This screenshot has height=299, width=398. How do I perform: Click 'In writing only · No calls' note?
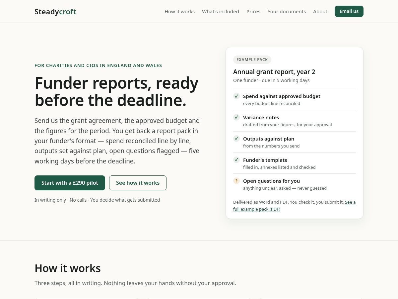coord(97,200)
